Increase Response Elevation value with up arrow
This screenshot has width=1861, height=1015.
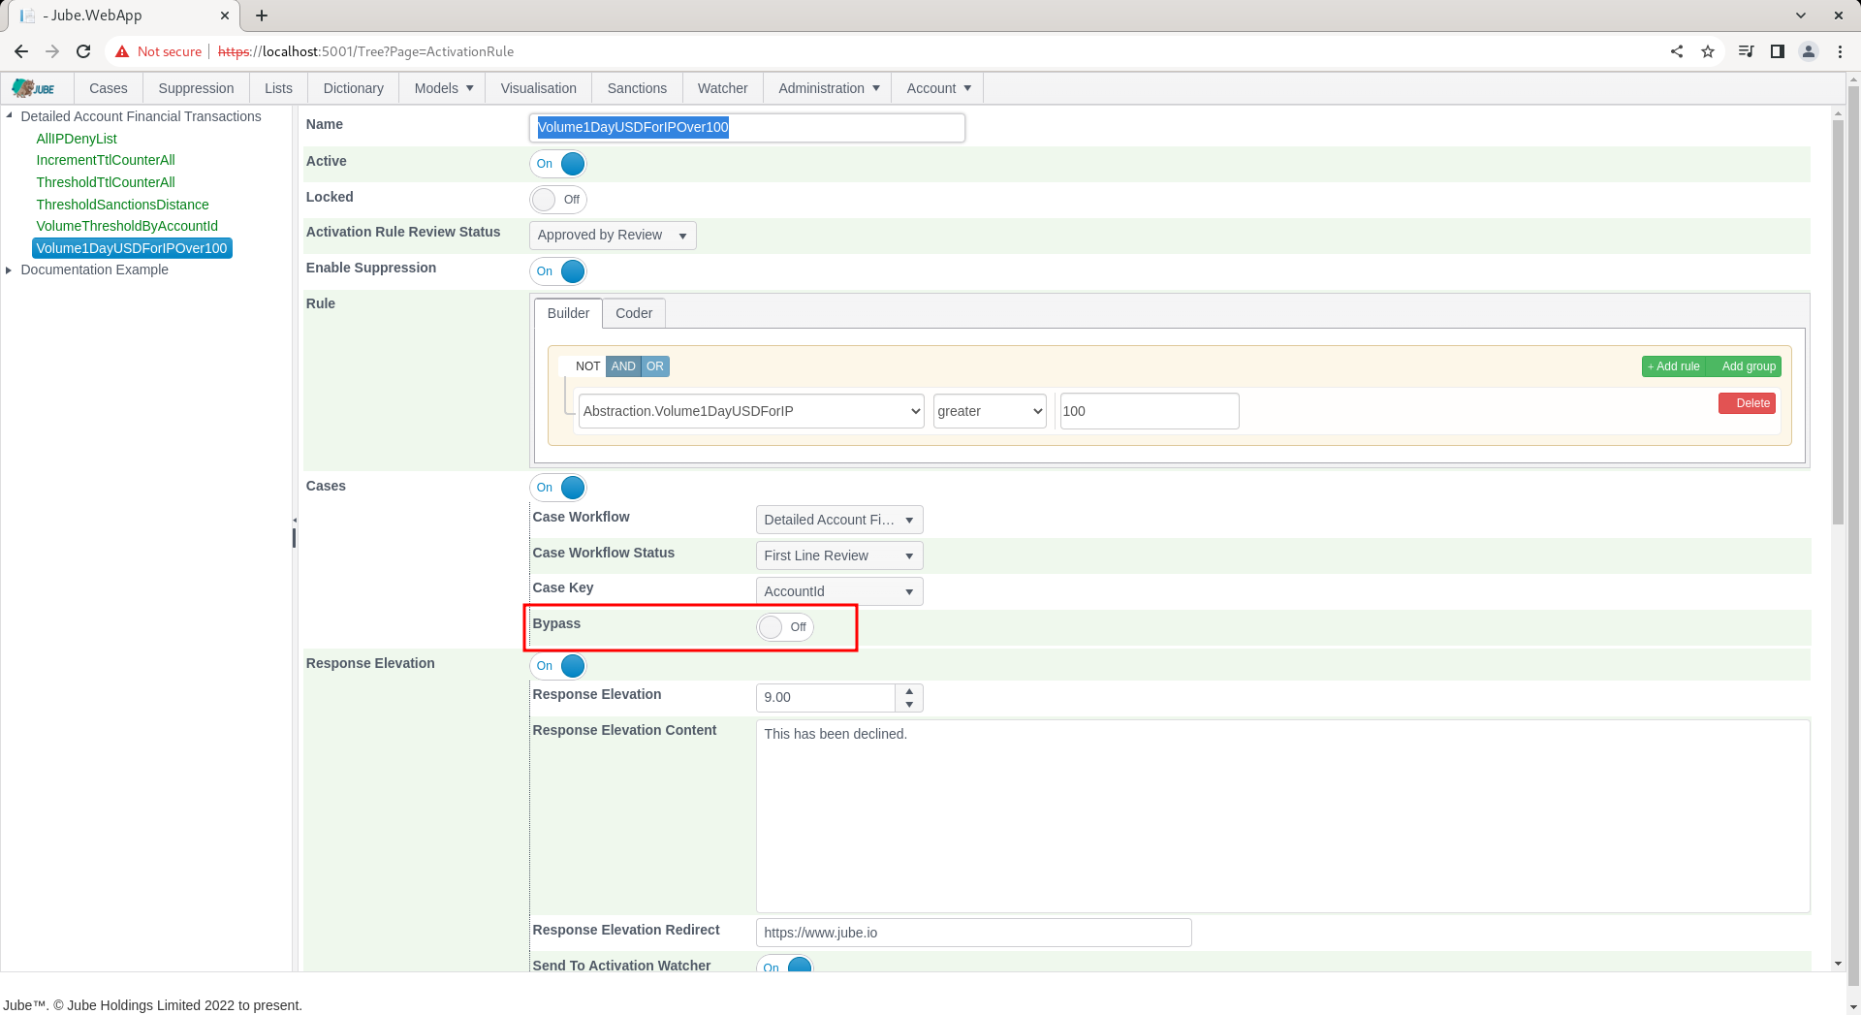click(909, 691)
